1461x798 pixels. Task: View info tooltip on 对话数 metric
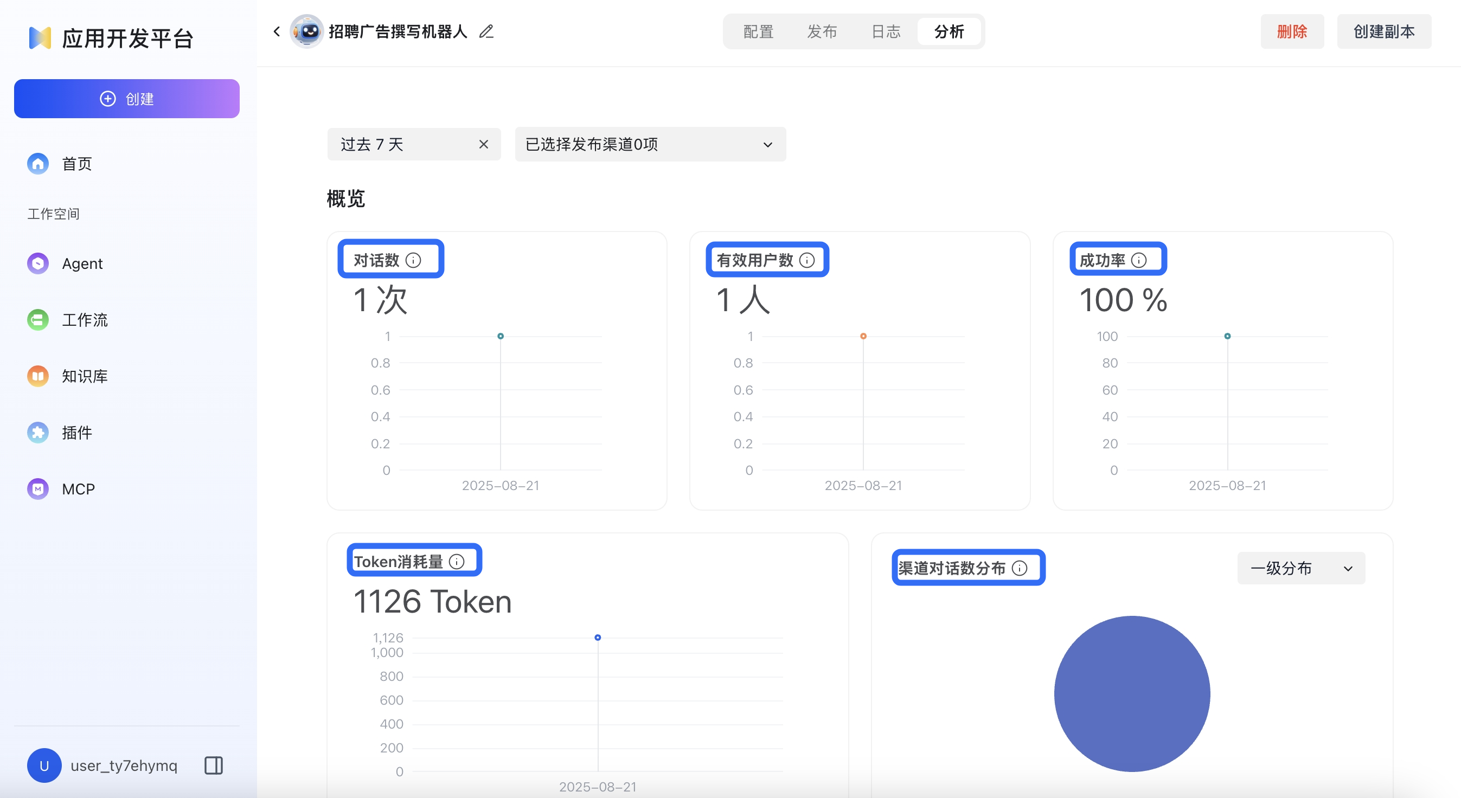click(x=415, y=260)
